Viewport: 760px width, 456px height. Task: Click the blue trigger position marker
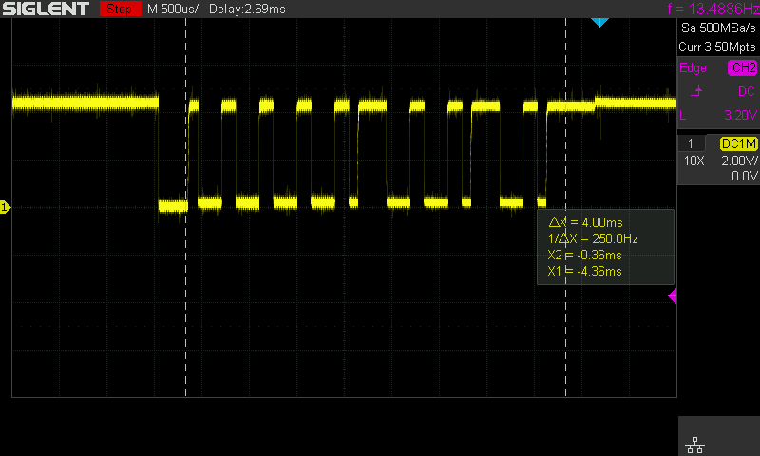(x=598, y=21)
